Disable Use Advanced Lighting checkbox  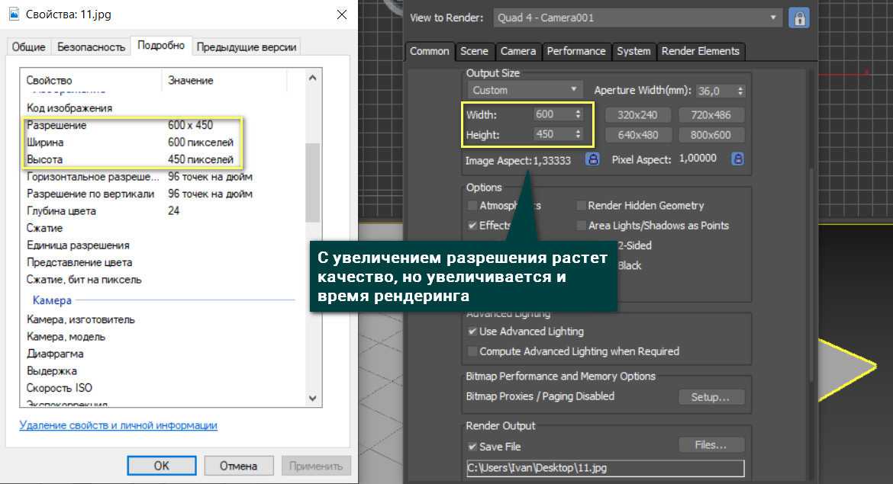pyautogui.click(x=472, y=332)
